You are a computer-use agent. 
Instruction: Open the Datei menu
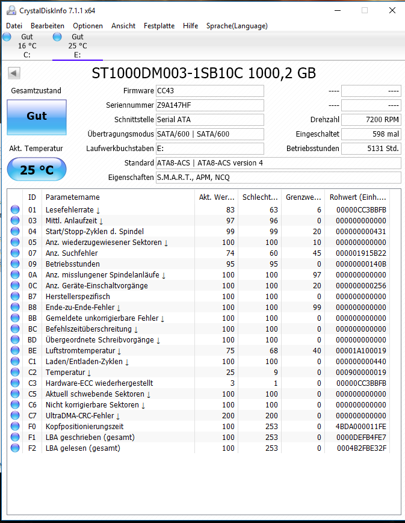click(14, 26)
